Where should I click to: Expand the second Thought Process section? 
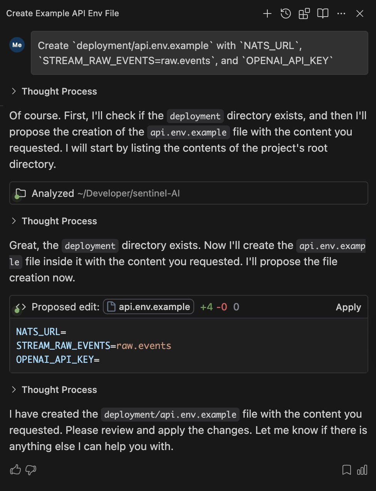coord(54,221)
